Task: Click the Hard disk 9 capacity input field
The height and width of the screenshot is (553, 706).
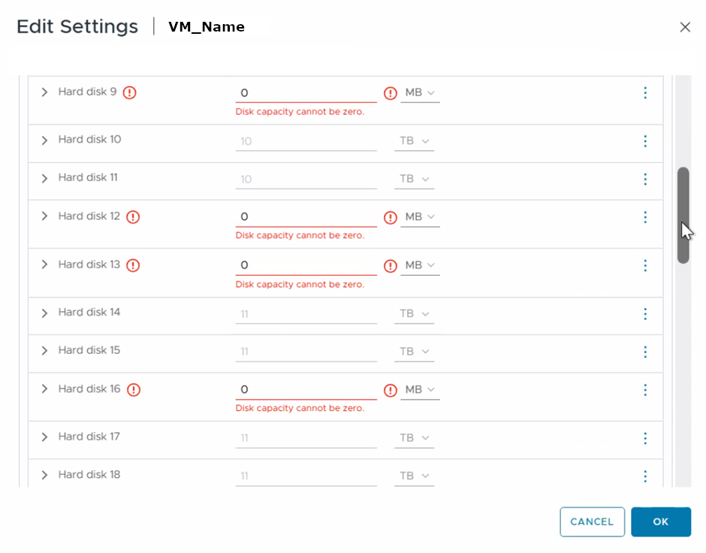Action: click(x=306, y=93)
